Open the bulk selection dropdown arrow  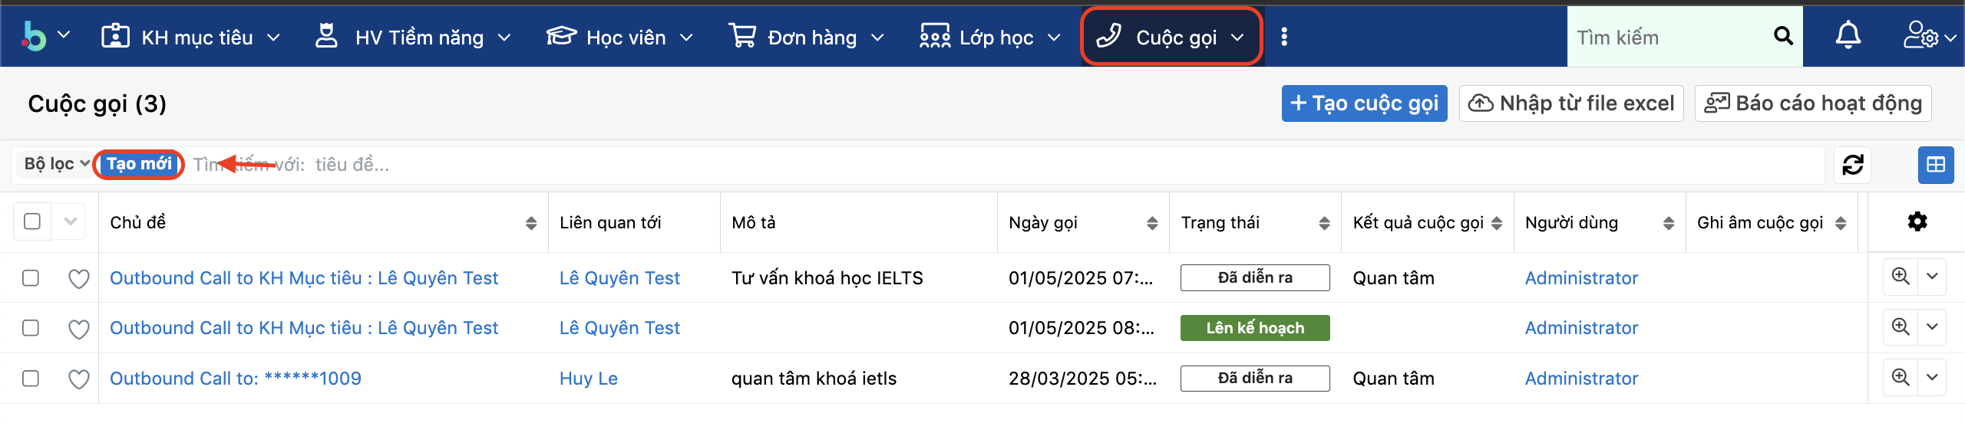coord(71,221)
